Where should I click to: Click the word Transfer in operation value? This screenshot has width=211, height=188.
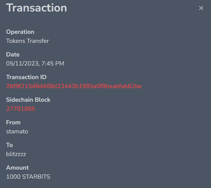click(38, 41)
